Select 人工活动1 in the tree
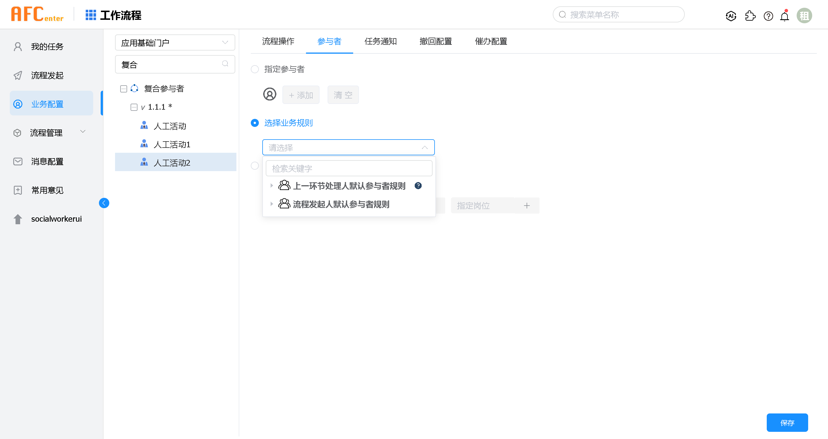This screenshot has width=828, height=439. coord(172,144)
